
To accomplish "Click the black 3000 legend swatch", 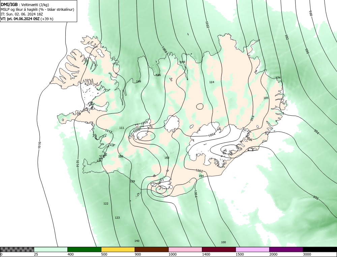I will tap(320, 250).
